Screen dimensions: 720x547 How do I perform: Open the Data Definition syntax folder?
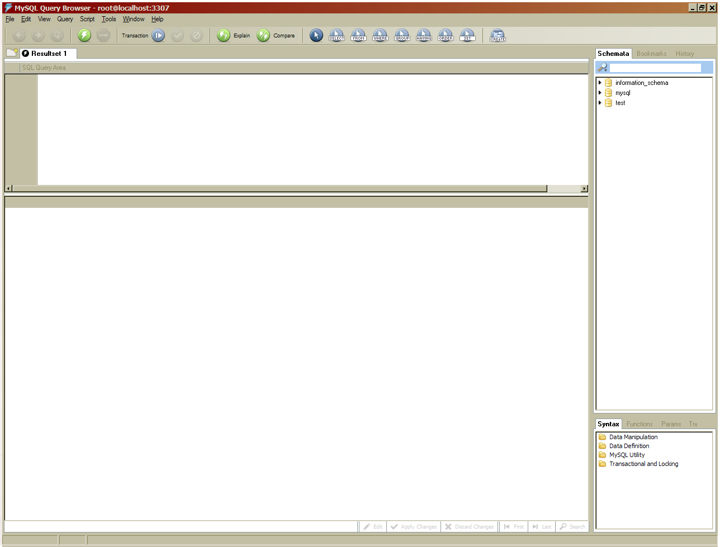point(629,446)
